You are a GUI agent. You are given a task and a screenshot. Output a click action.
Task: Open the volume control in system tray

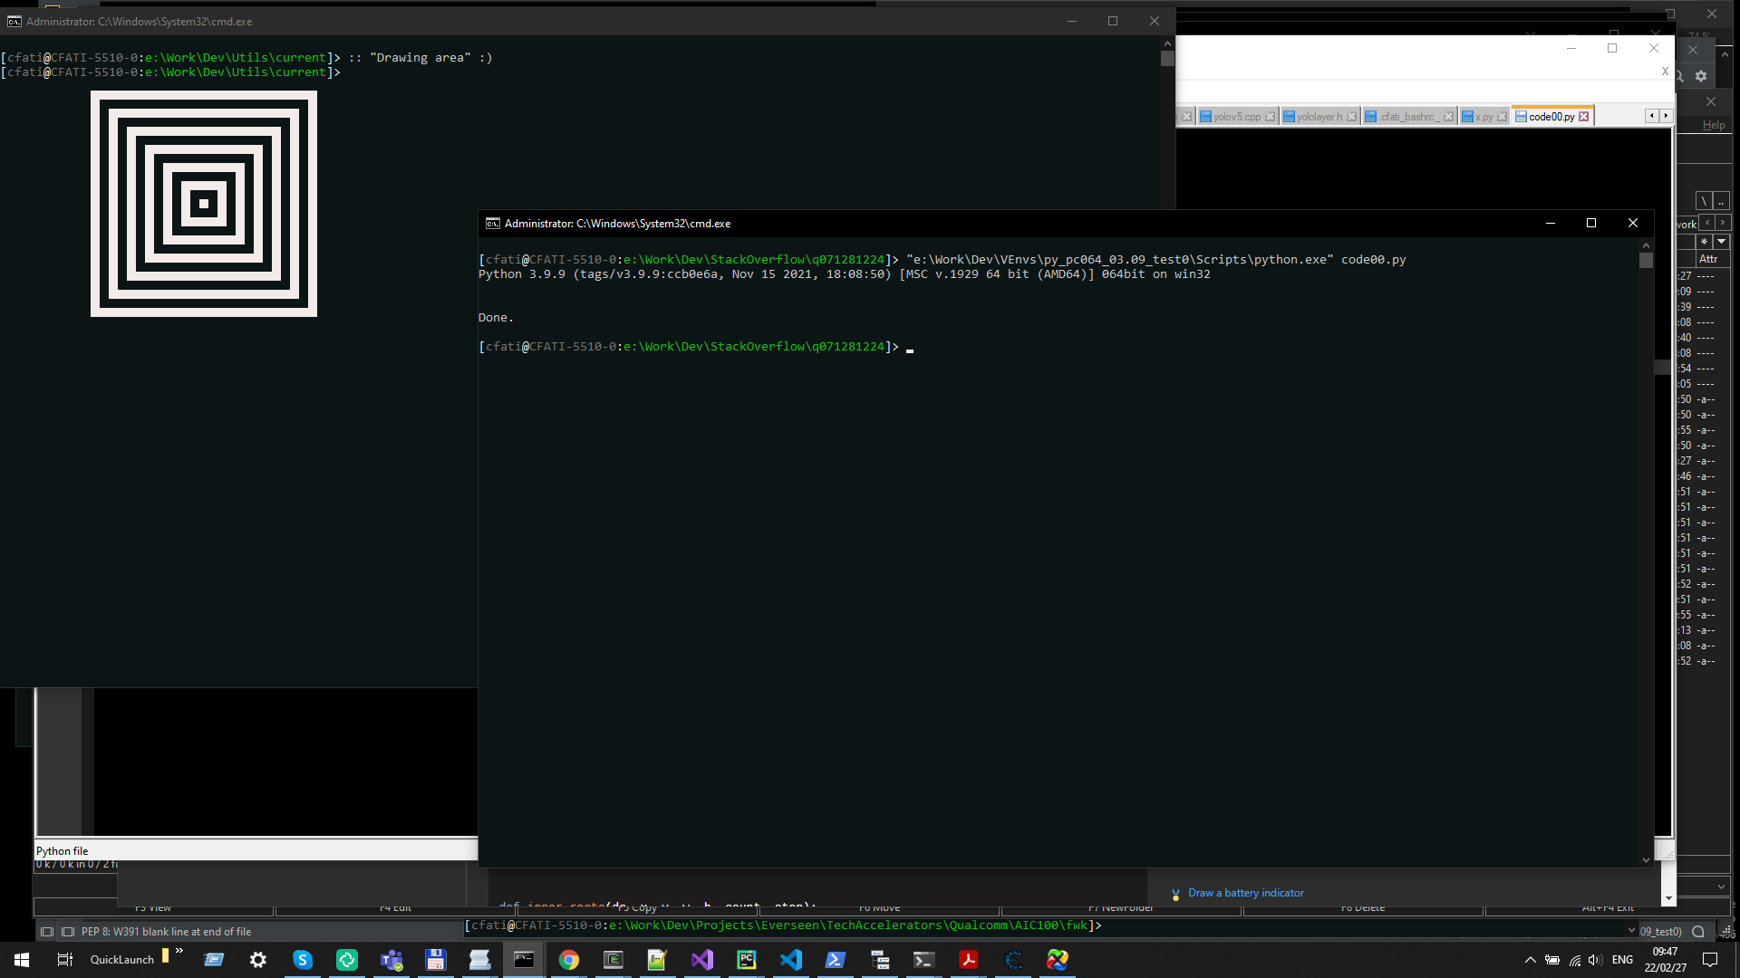click(1595, 960)
